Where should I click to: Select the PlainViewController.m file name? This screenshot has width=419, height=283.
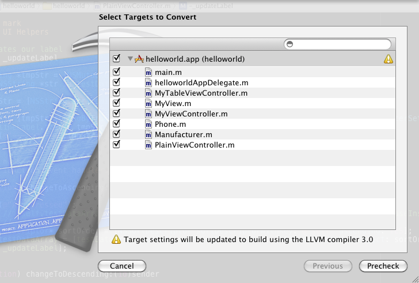(x=195, y=145)
